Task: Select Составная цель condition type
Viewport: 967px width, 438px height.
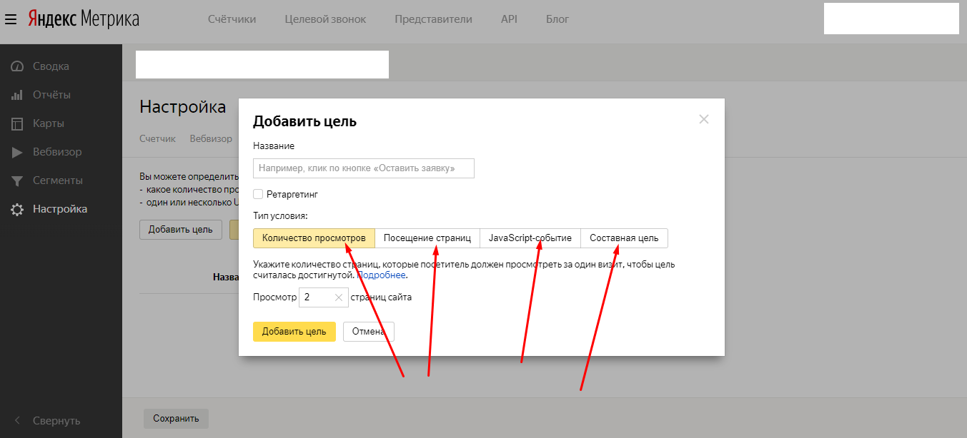Action: 625,238
